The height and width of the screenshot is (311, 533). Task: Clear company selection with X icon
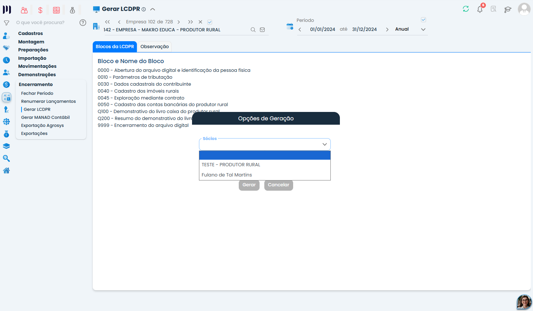point(200,22)
